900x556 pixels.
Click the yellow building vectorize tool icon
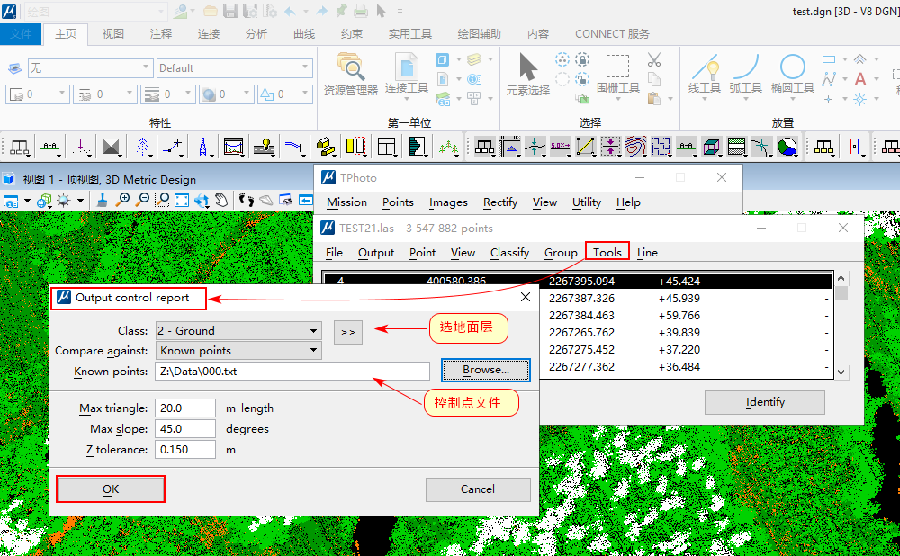[x=326, y=147]
